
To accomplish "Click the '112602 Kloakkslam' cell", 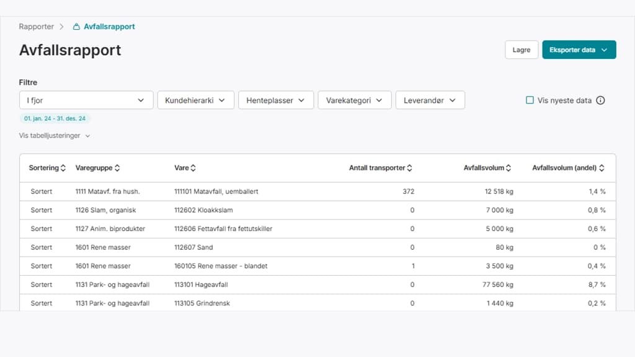I will [203, 210].
